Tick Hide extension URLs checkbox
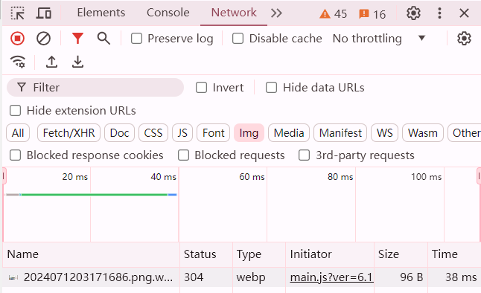This screenshot has height=293, width=481. [x=15, y=110]
